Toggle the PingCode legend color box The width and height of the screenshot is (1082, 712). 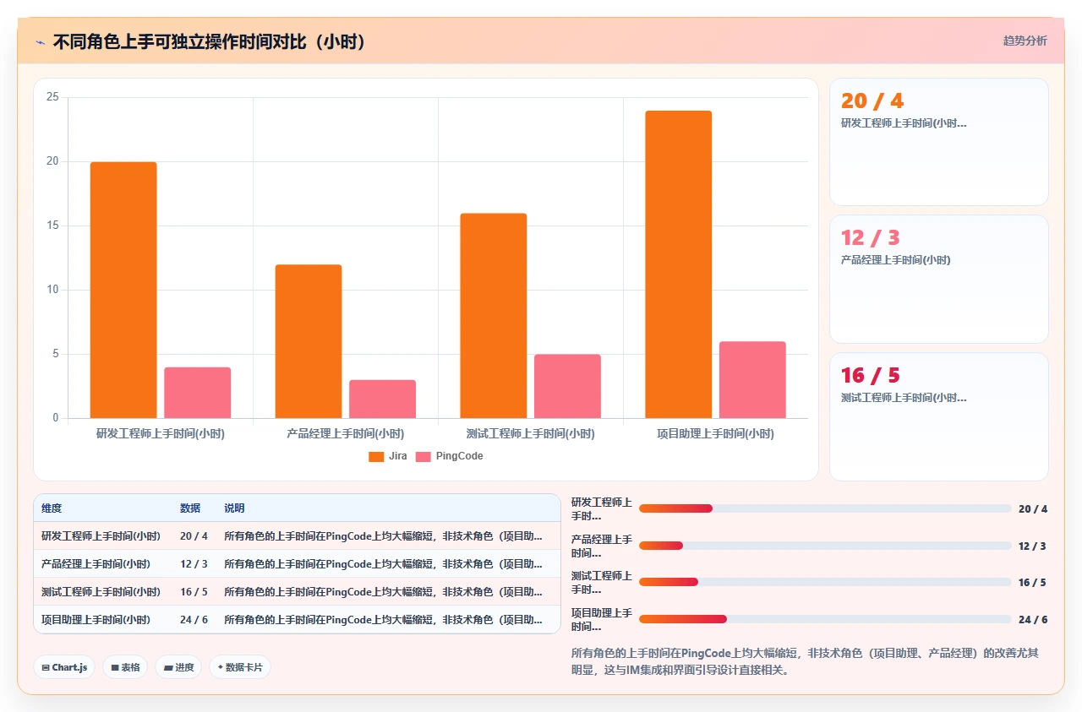point(423,456)
